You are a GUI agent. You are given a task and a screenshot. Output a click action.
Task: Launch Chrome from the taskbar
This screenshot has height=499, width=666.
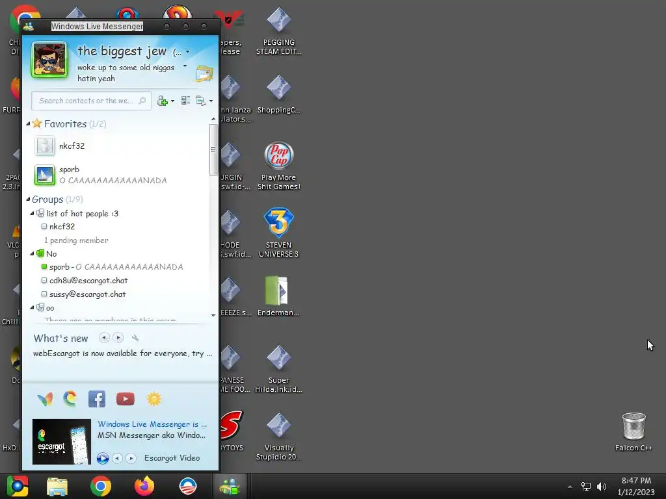[x=101, y=486]
